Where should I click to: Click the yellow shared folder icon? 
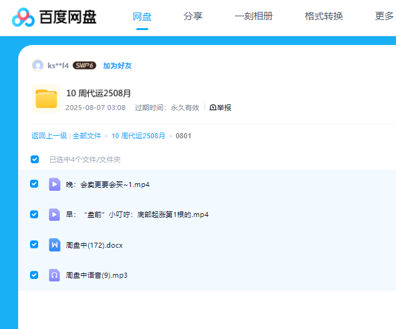tap(46, 99)
